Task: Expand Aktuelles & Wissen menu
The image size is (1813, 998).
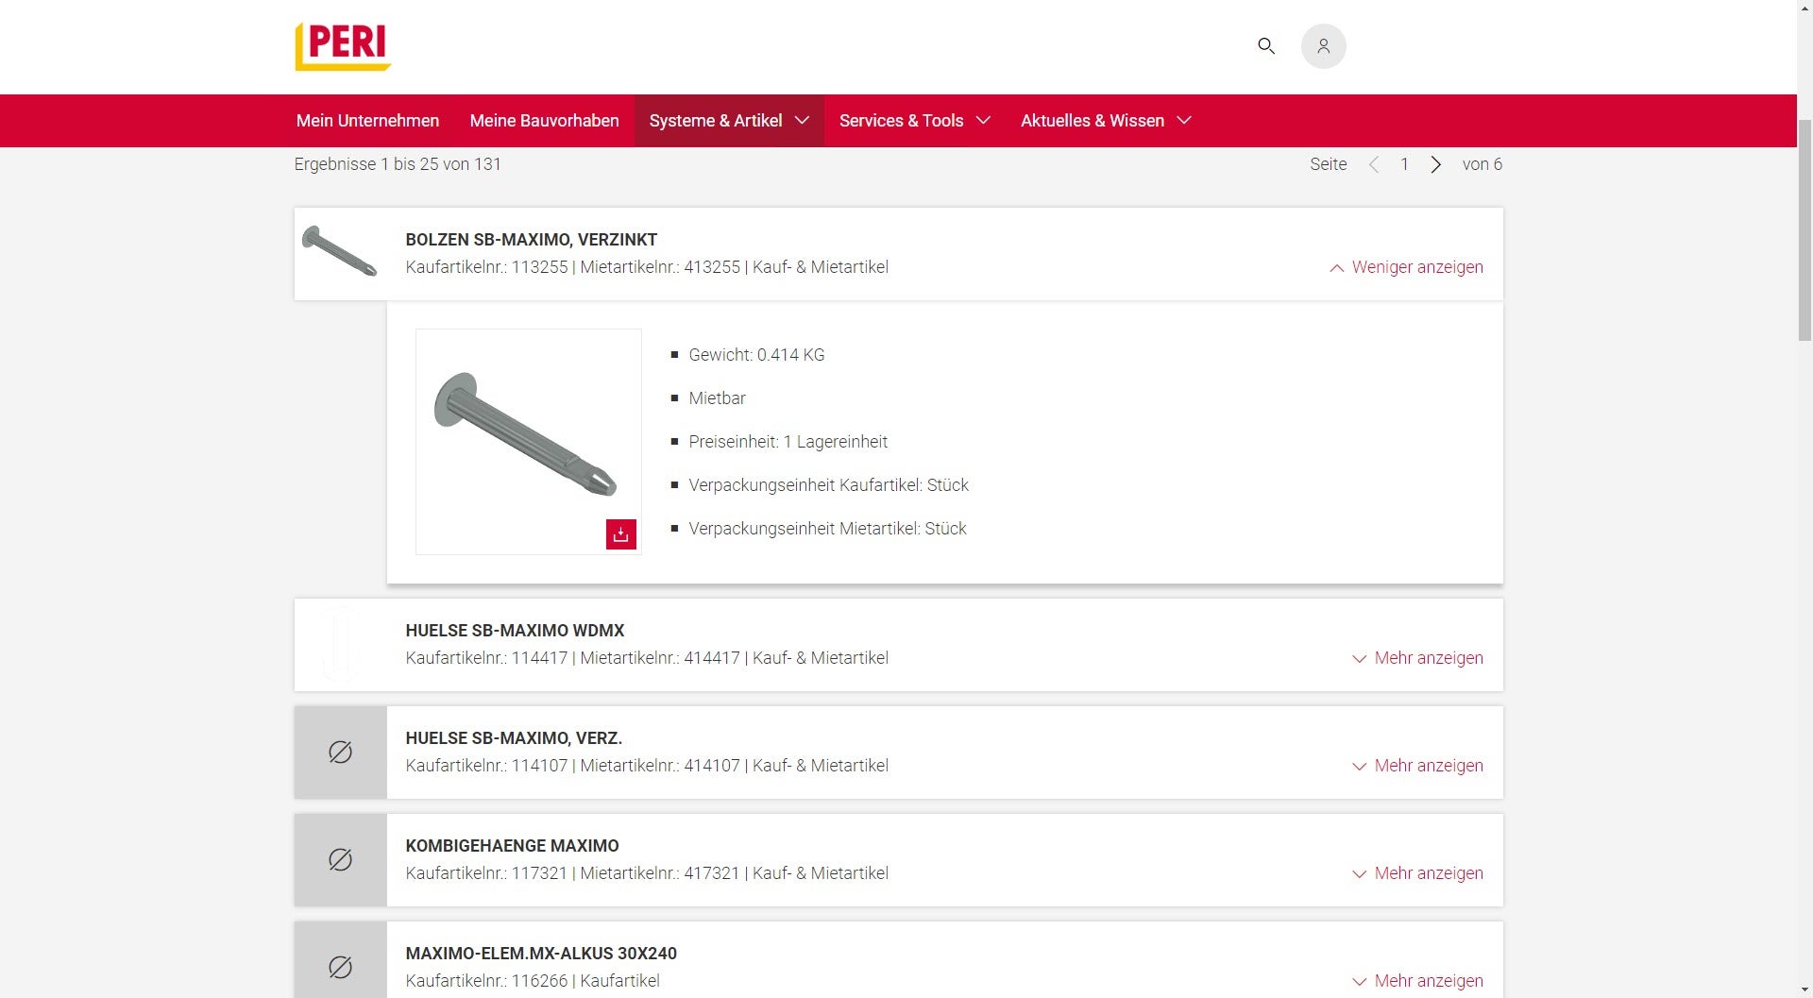Action: tap(1105, 121)
